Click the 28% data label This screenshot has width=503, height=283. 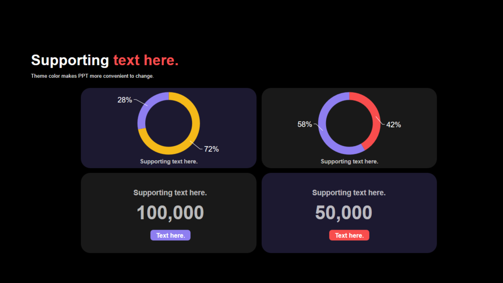point(125,100)
